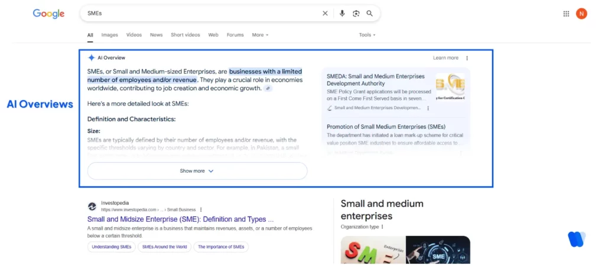605x266 pixels.
Task: Switch to the Forums tab
Action: [235, 35]
